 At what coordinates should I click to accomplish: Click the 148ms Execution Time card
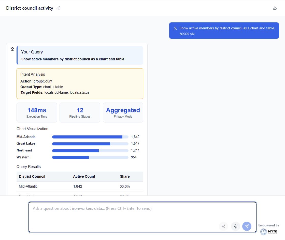37,112
